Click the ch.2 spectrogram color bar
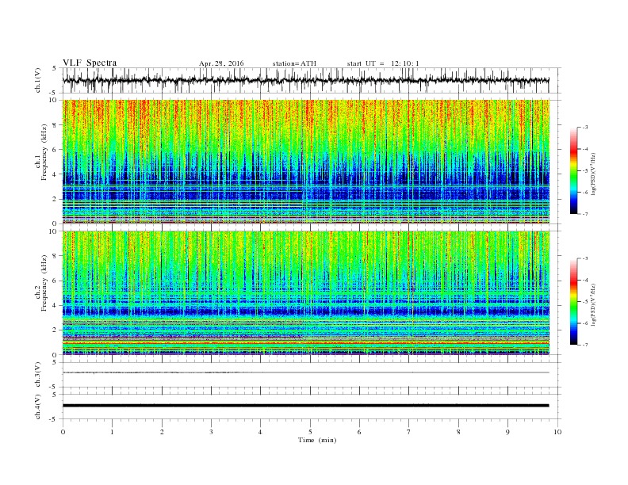Viewport: 628px width, 485px height. click(573, 302)
